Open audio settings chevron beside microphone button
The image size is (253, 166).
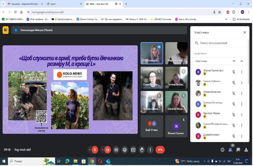pos(90,150)
